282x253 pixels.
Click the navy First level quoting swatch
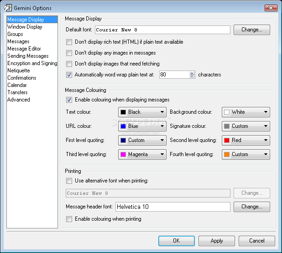click(x=123, y=140)
